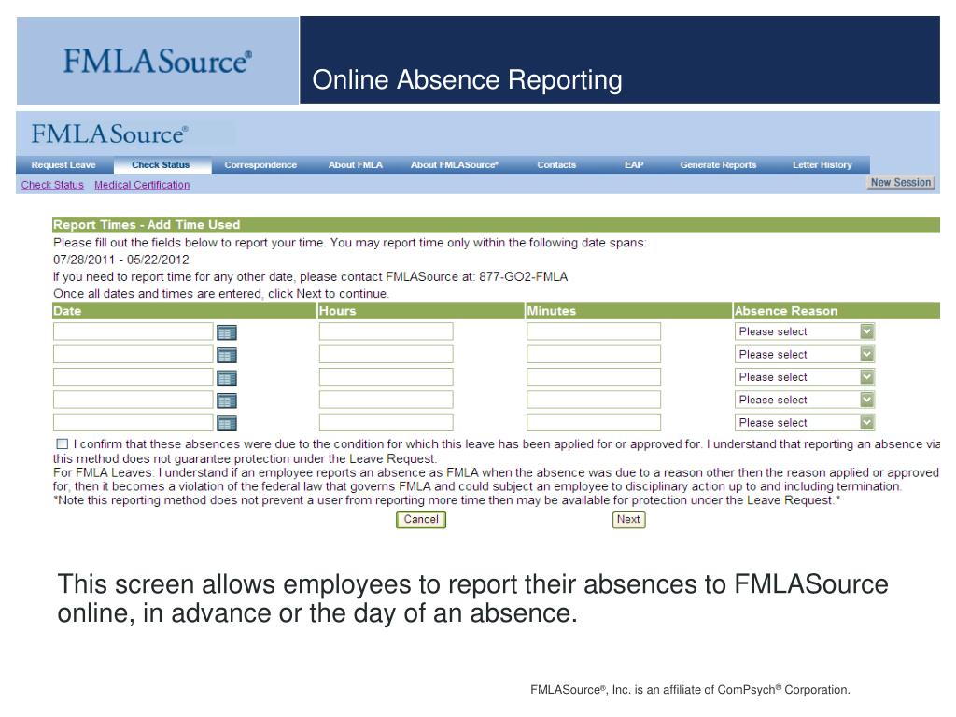The width and height of the screenshot is (956, 717).
Task: Select the third row Minutes field
Action: [593, 377]
